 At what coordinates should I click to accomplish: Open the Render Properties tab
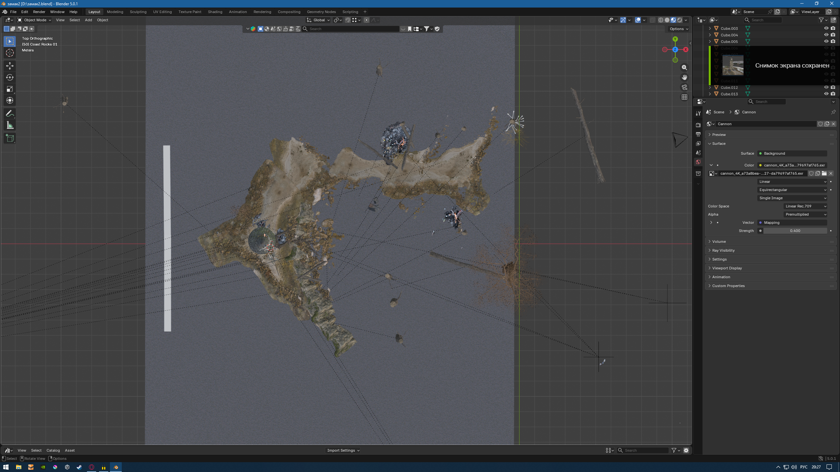pyautogui.click(x=698, y=125)
